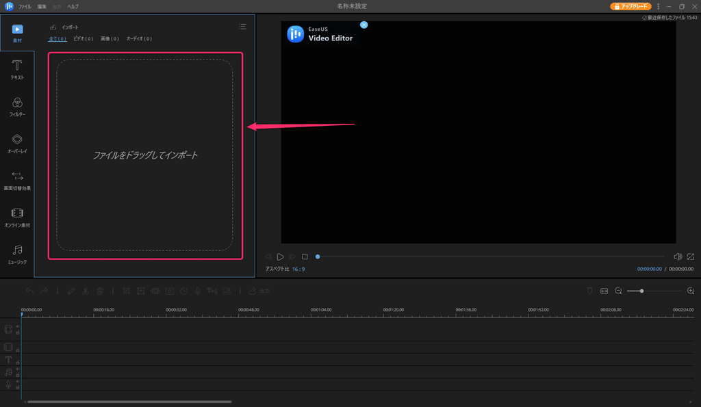Click the timeline zoom slider handle

point(641,291)
